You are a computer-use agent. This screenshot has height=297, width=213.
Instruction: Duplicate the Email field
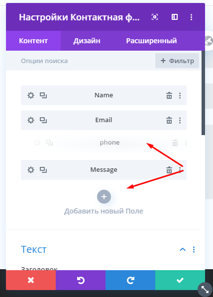click(43, 120)
